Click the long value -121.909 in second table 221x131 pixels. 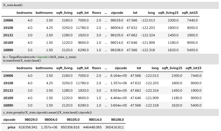pyautogui.click(x=151, y=98)
